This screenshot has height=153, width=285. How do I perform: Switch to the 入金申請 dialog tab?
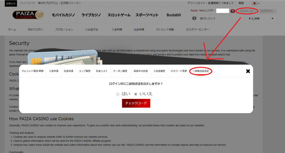point(54,71)
